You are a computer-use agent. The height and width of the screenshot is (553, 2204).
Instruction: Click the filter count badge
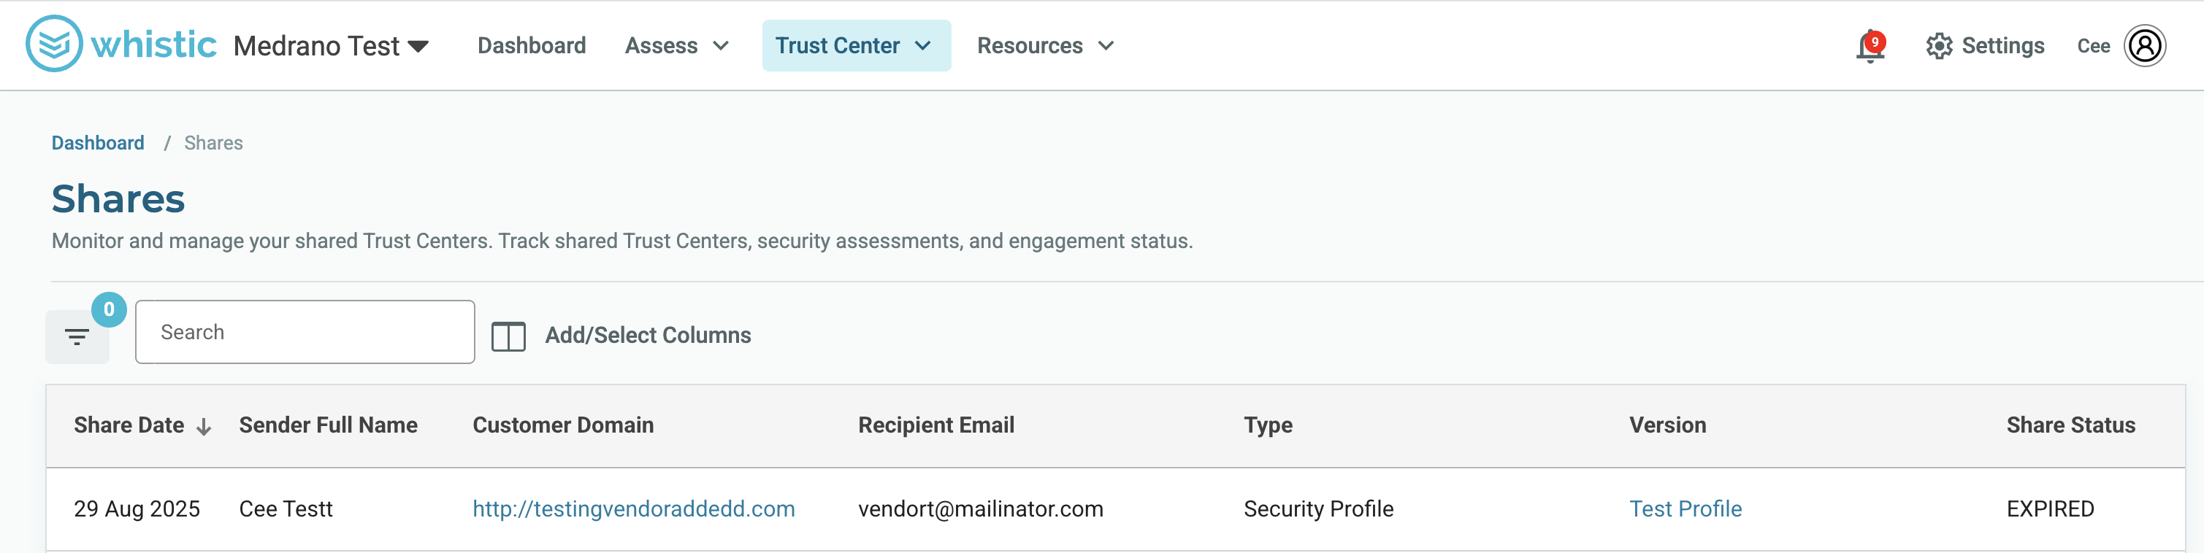coord(109,309)
